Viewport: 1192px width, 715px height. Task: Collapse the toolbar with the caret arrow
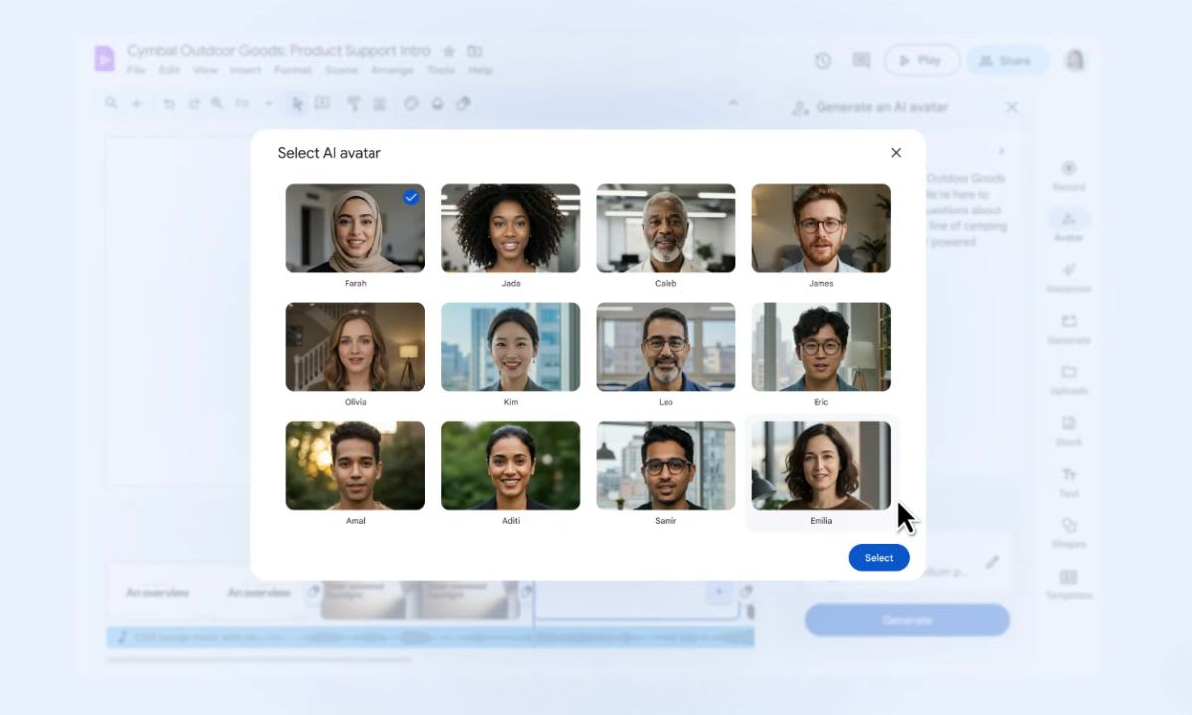[x=733, y=102]
